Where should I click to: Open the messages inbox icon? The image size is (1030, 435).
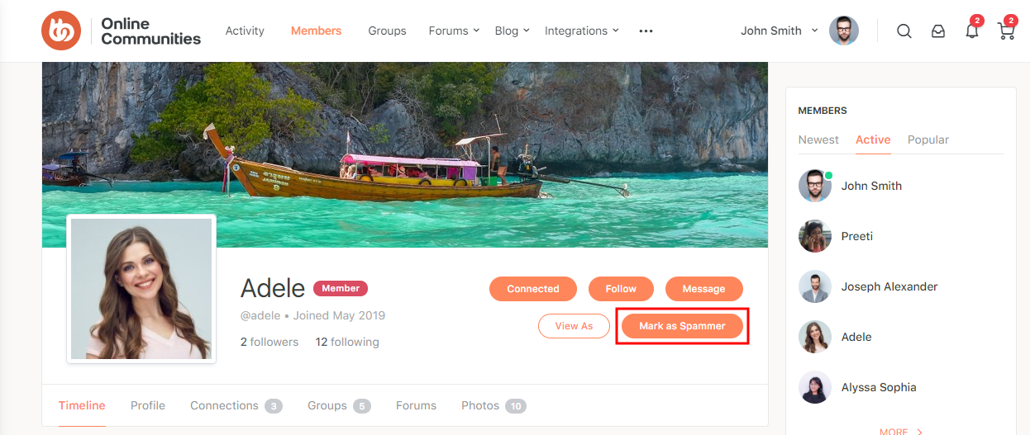tap(938, 31)
